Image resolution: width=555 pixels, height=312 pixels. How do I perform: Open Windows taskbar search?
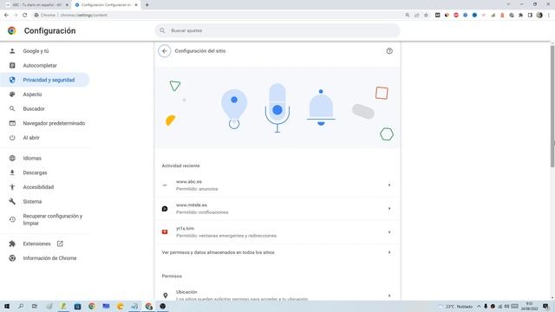(x=21, y=306)
